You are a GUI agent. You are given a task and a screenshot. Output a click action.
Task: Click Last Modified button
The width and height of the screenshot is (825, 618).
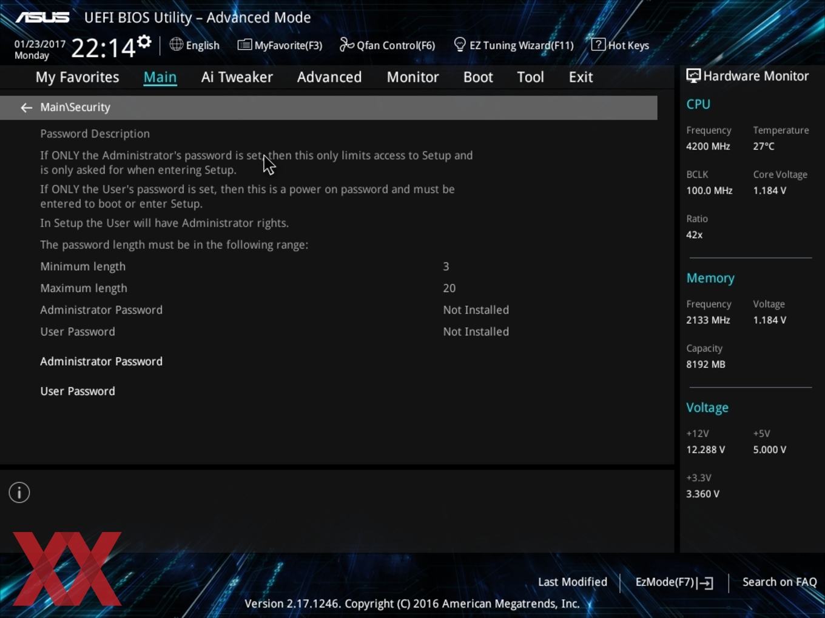[573, 582]
